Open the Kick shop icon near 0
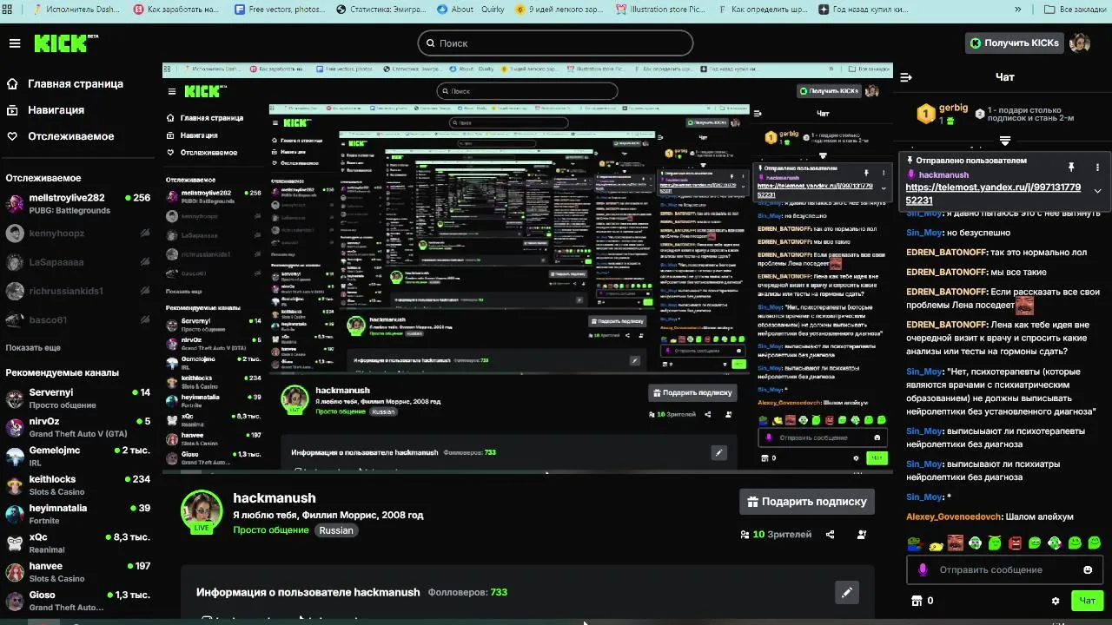The image size is (1112, 625). click(915, 601)
